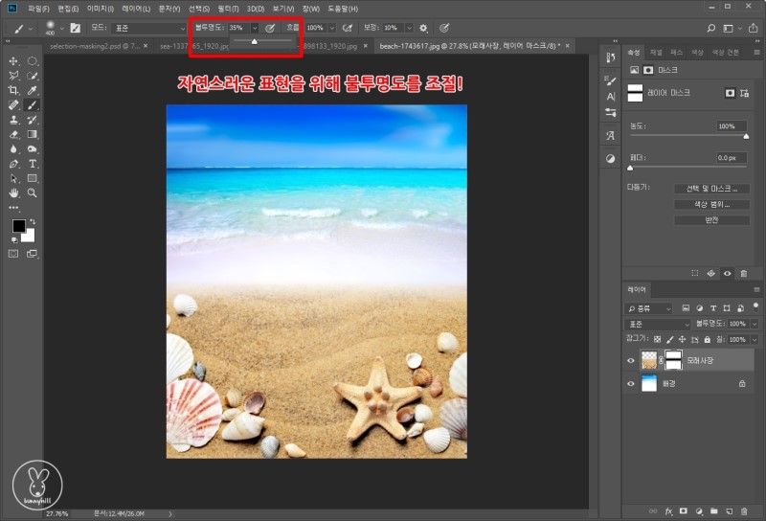Image resolution: width=766 pixels, height=521 pixels.
Task: Open the 필터(T) menu
Action: pos(227,9)
